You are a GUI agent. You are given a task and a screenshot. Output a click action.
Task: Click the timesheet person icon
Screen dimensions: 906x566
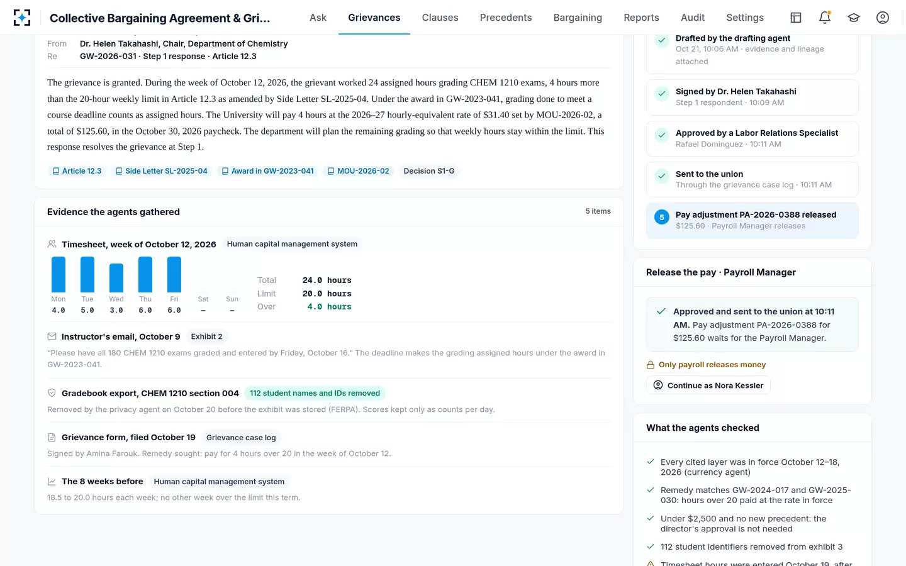(52, 244)
